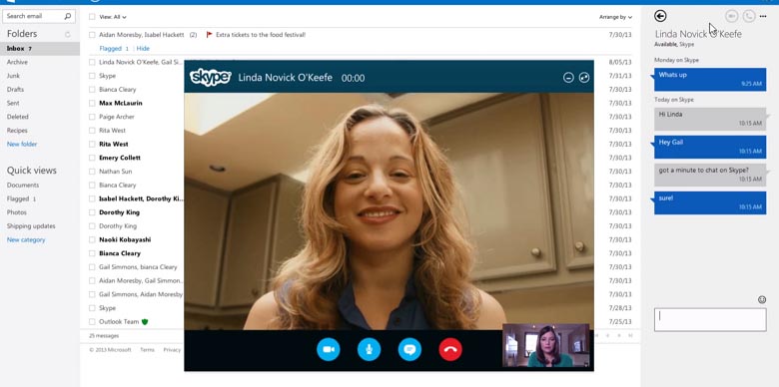This screenshot has width=779, height=387.
Task: Open the View: All dropdown
Action: coord(113,17)
